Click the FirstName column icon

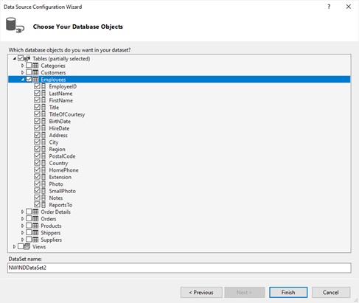43,100
